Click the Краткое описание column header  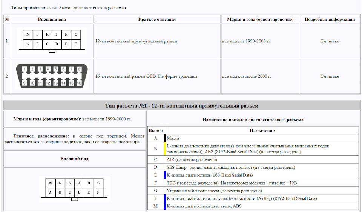tap(157, 19)
